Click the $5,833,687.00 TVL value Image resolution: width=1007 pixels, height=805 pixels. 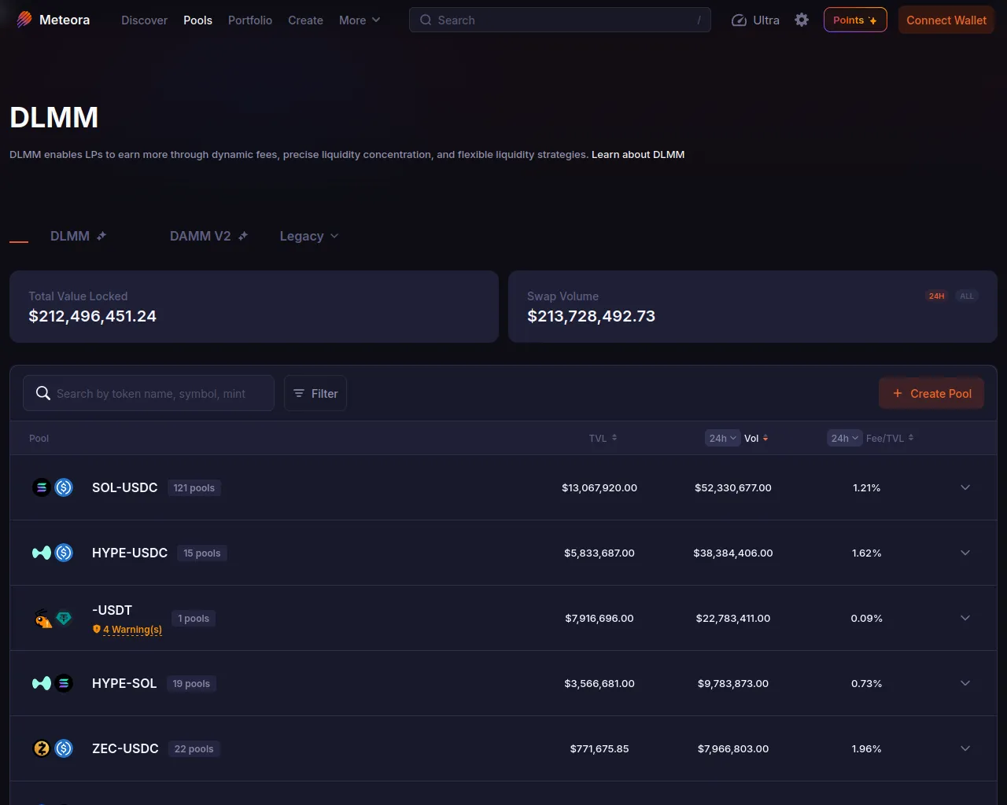(599, 553)
